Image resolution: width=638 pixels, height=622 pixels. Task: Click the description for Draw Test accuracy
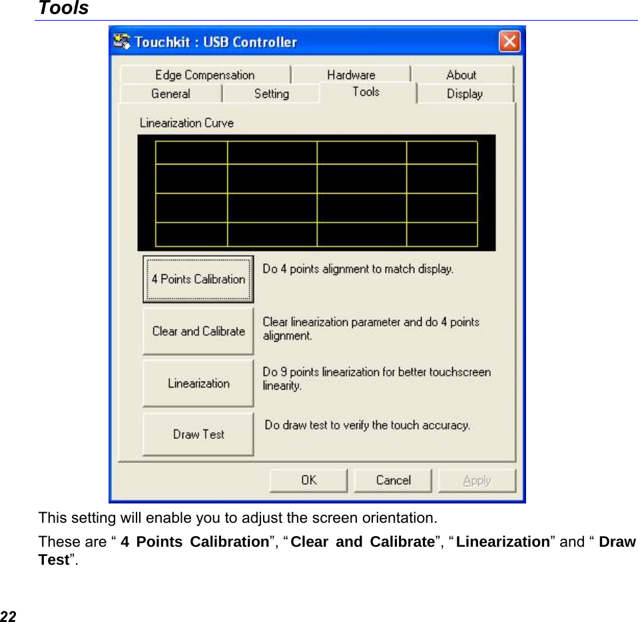[368, 425]
